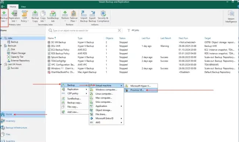
Task: Select Microsoft Hyper-V... in the submenu
Action: click(141, 86)
